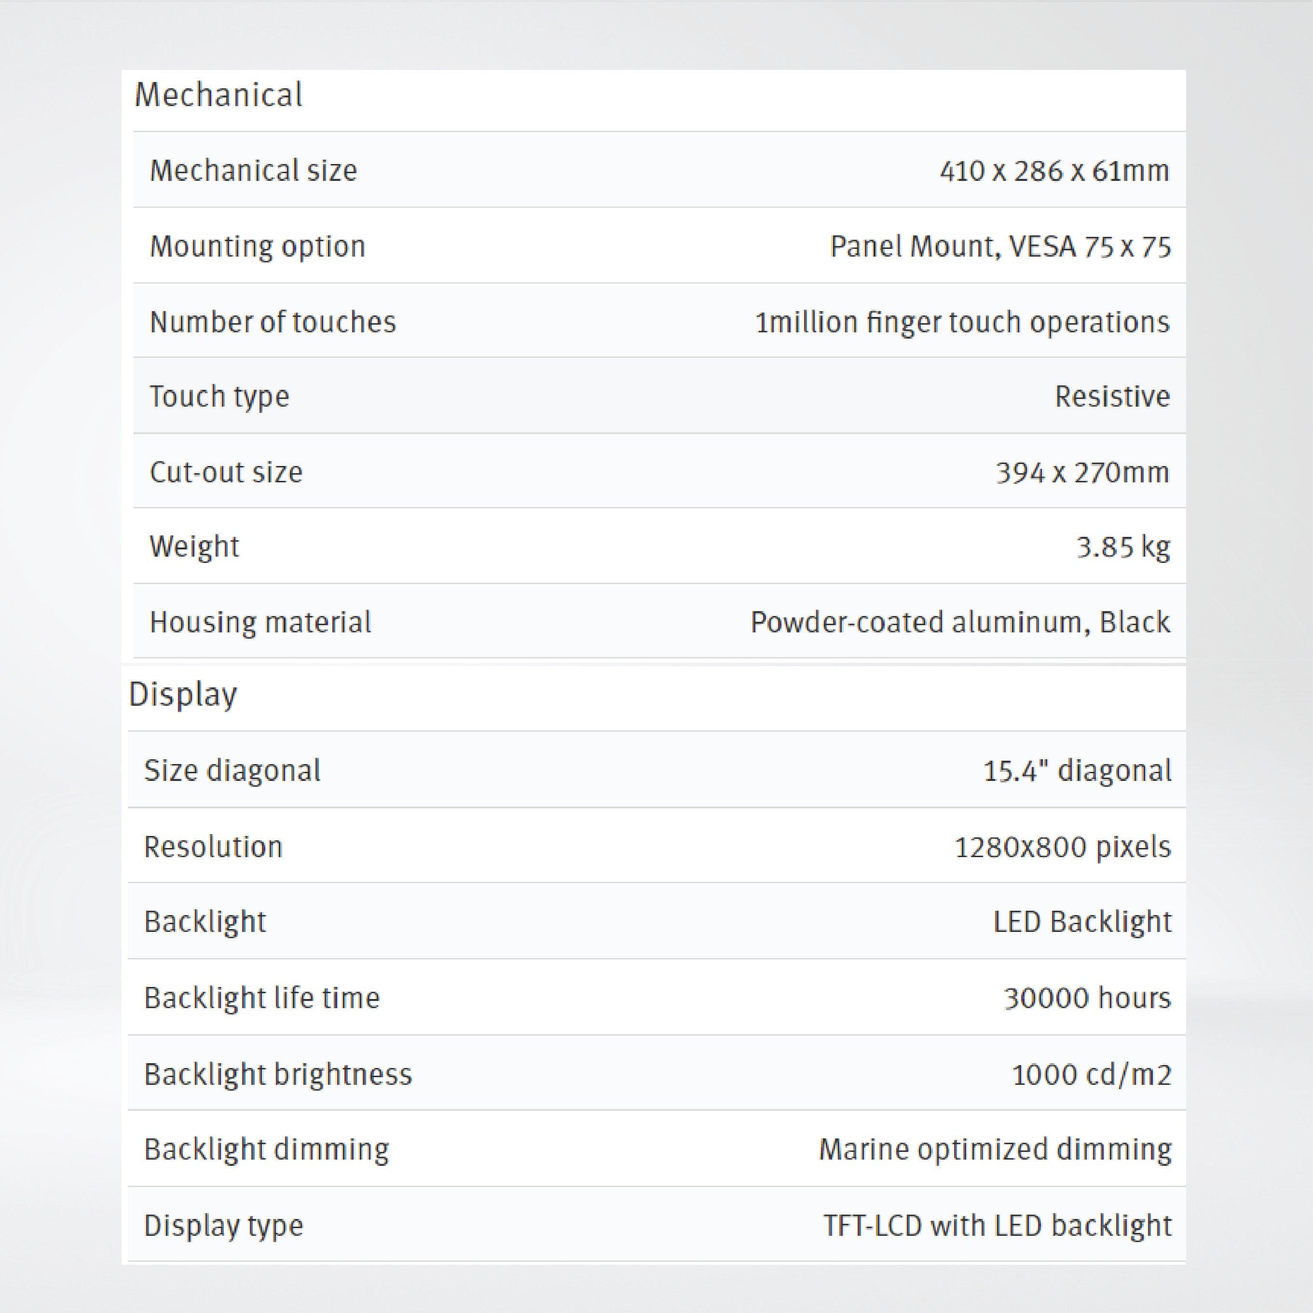Click the Size diagonal label
Image resolution: width=1313 pixels, height=1313 pixels.
(232, 771)
